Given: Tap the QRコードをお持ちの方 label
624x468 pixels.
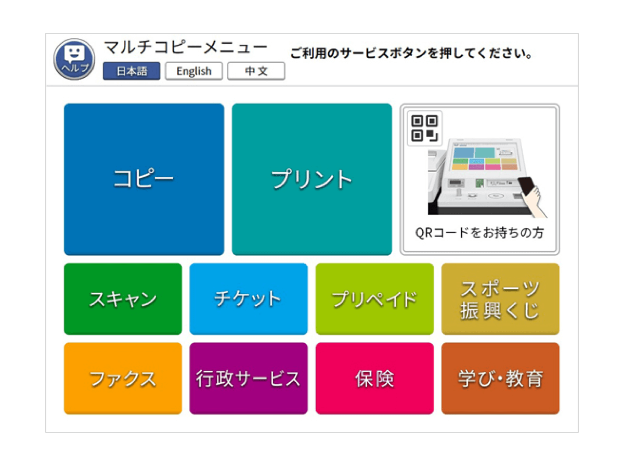Looking at the screenshot, I should [x=479, y=233].
